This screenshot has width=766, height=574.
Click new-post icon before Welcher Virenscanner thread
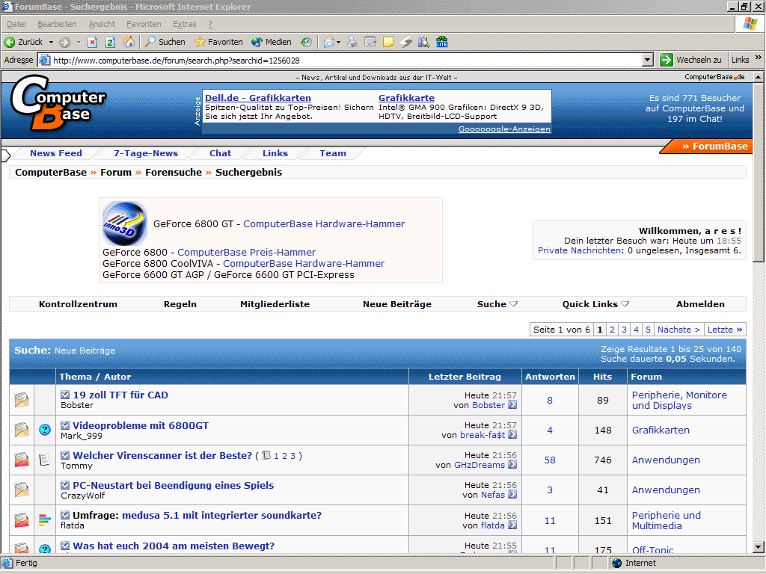pyautogui.click(x=65, y=455)
